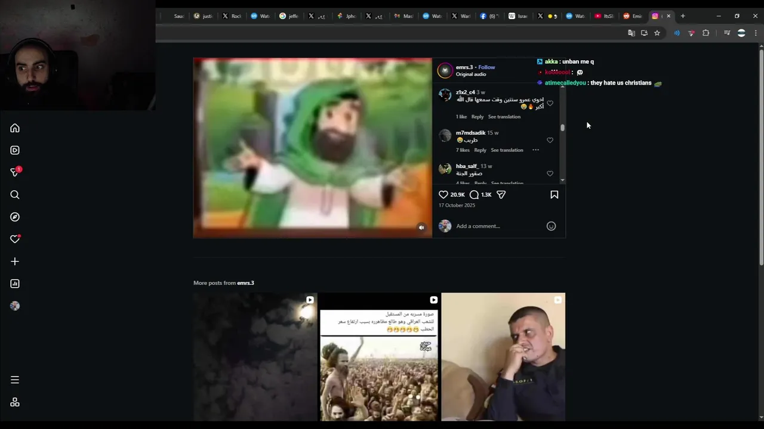The image size is (764, 429).
Task: Switch to the jeffe Google tab
Action: 289,16
